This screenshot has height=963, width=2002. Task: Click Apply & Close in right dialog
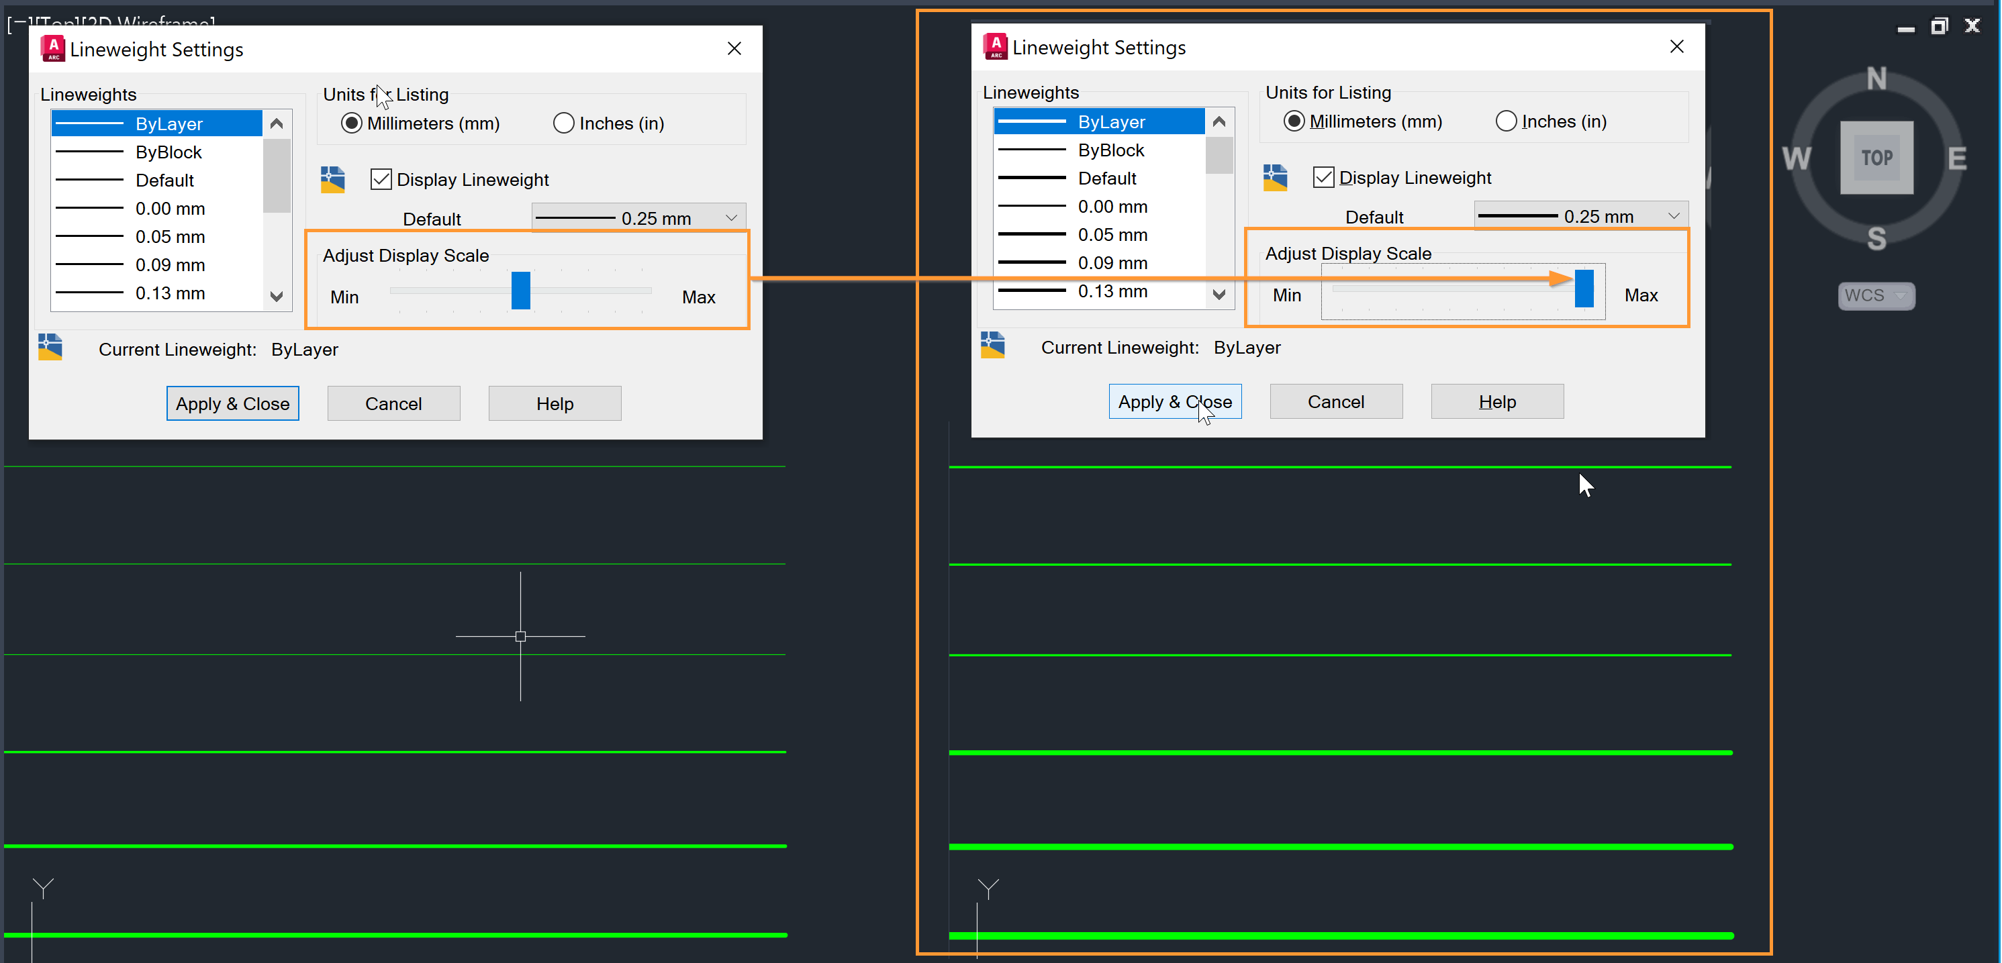pos(1174,401)
